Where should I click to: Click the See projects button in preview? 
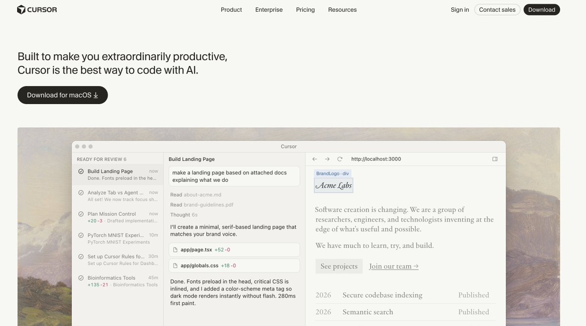coord(339,266)
